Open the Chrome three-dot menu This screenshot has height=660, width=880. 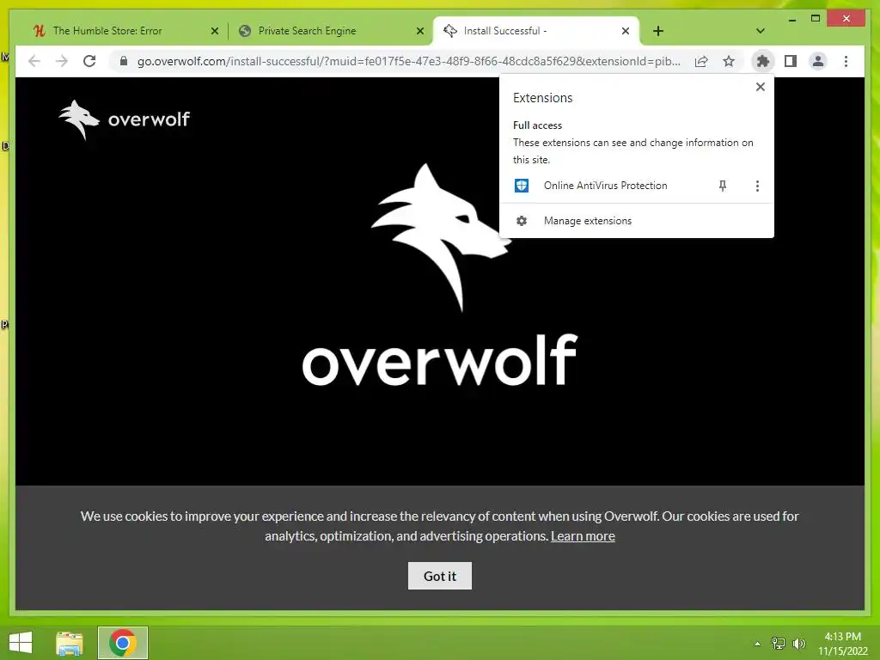846,61
